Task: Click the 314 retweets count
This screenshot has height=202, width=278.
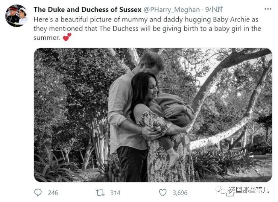Action: click(116, 193)
